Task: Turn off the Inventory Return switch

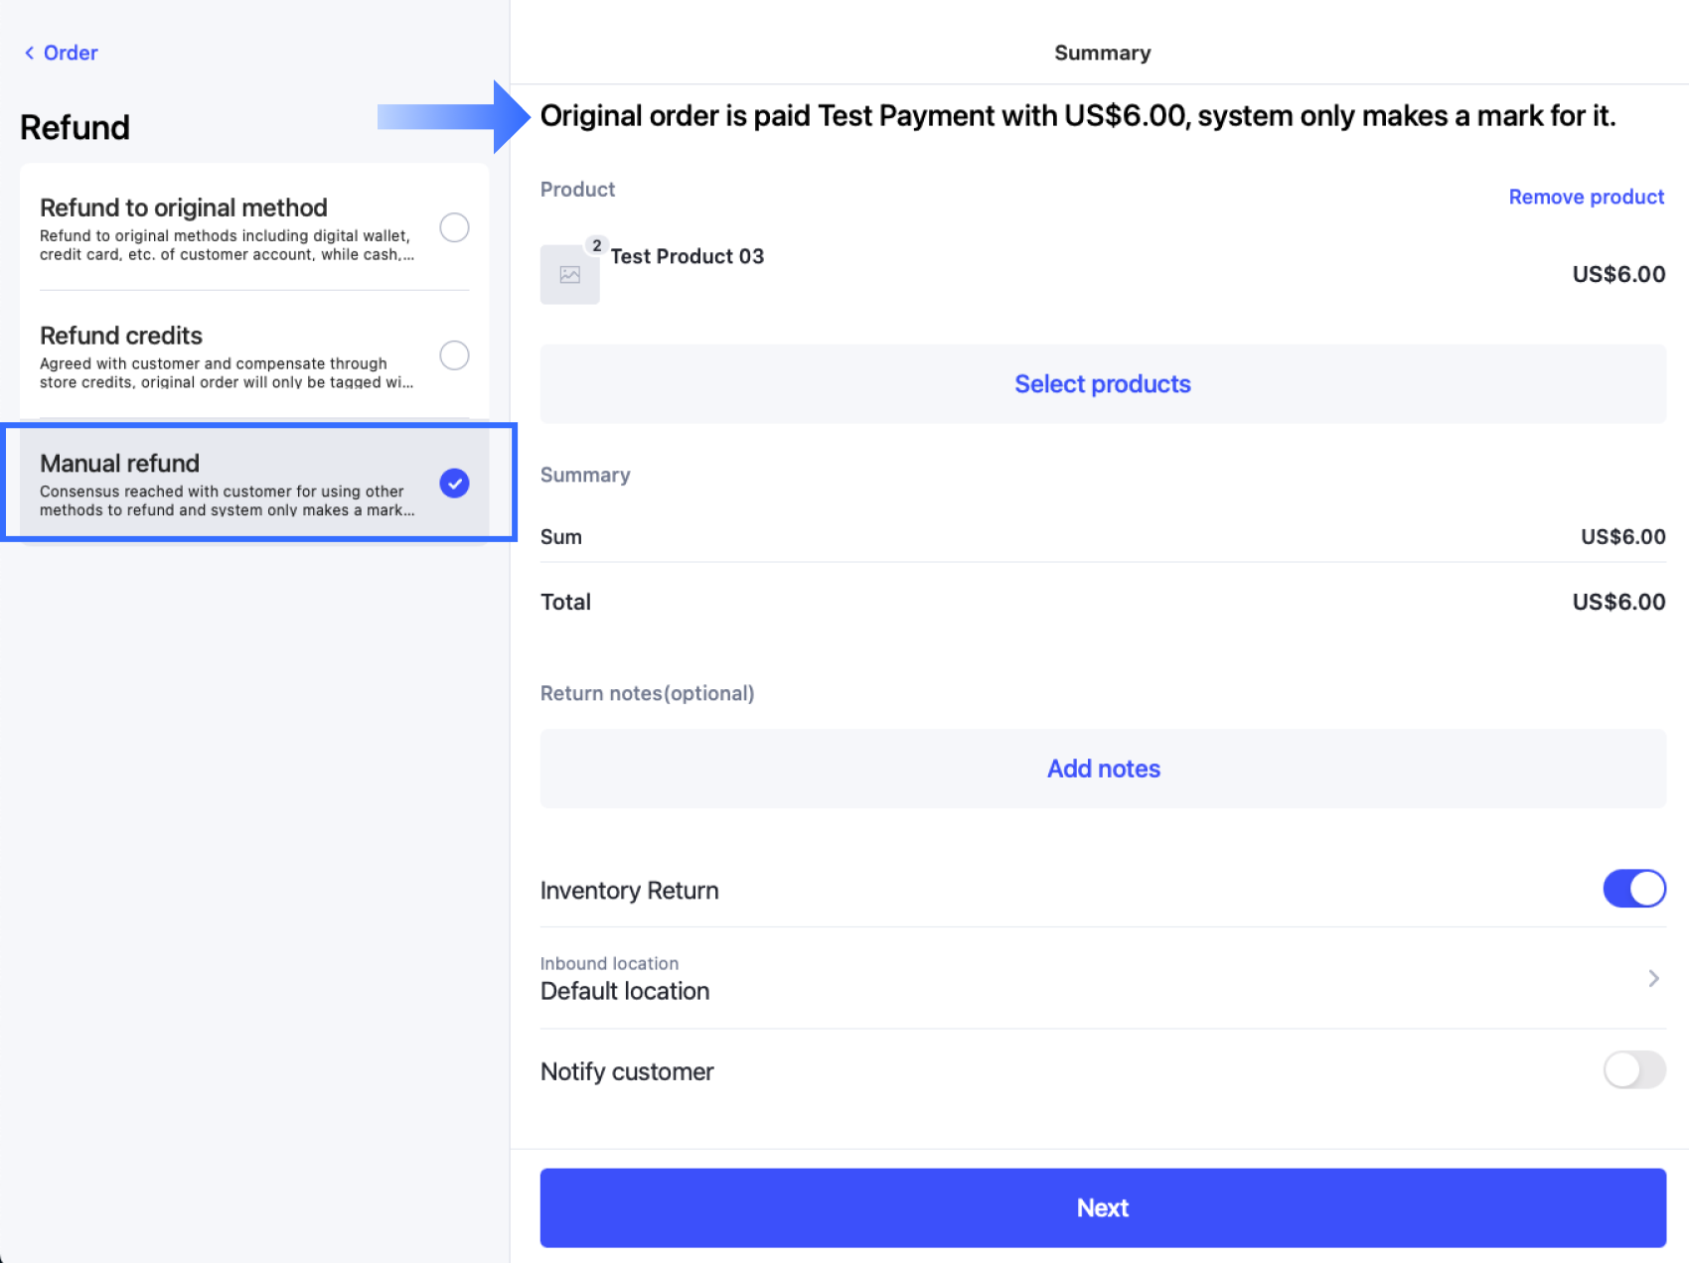Action: [x=1634, y=889]
